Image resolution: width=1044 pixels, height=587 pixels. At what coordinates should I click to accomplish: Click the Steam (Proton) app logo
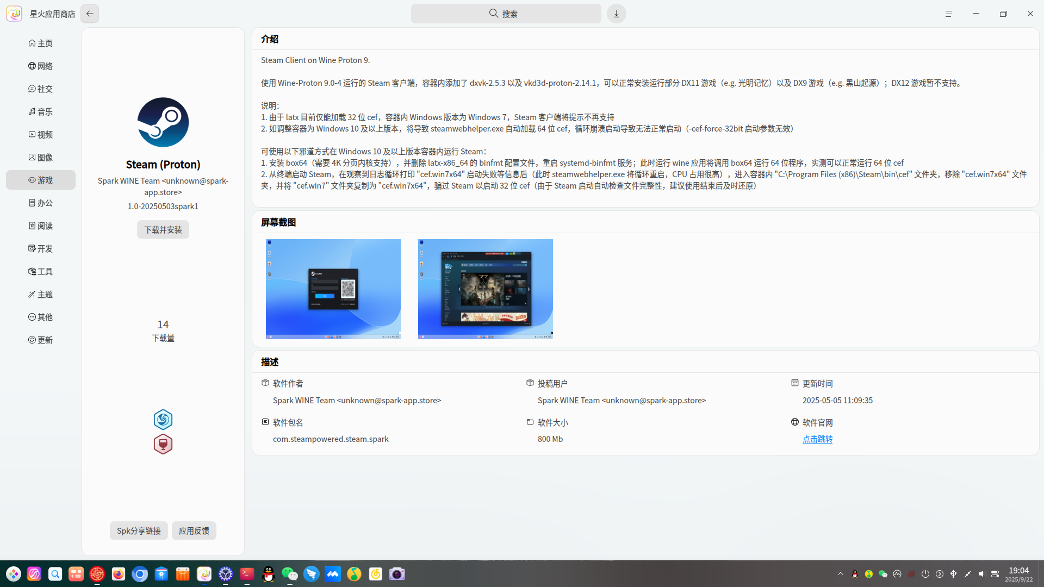[x=163, y=122]
